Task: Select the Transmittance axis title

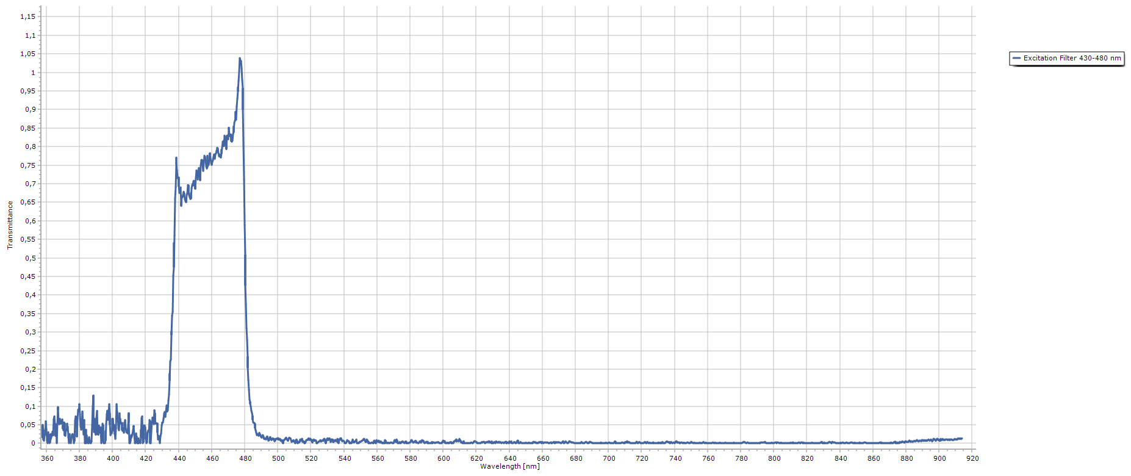Action: click(x=10, y=225)
